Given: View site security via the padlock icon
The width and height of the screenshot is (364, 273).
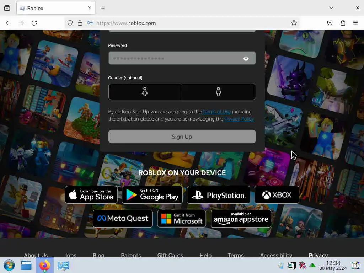Looking at the screenshot, I should (x=80, y=23).
